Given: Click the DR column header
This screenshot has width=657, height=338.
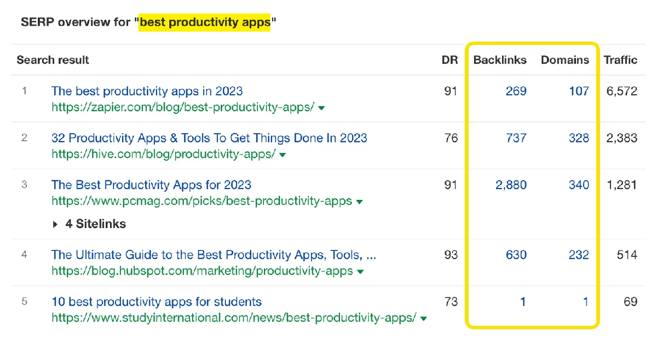Looking at the screenshot, I should click(x=450, y=60).
